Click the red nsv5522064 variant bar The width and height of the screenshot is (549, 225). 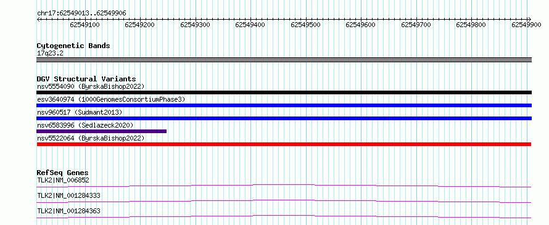point(284,144)
